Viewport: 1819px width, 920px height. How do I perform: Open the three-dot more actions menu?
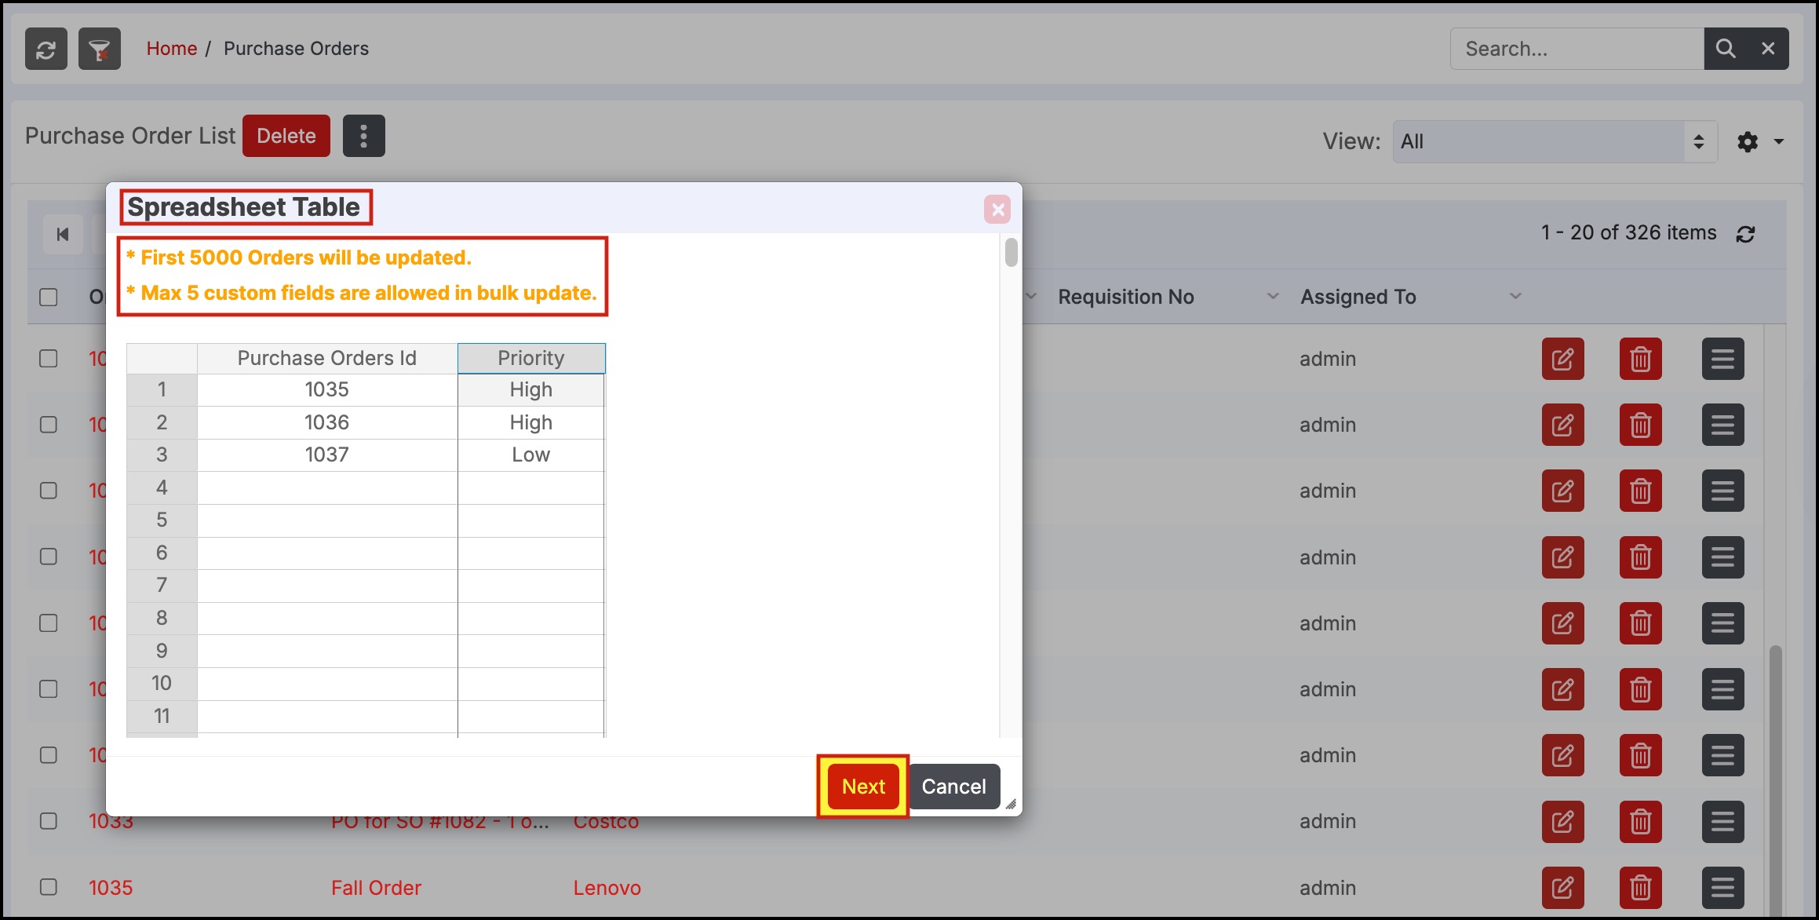pos(363,136)
